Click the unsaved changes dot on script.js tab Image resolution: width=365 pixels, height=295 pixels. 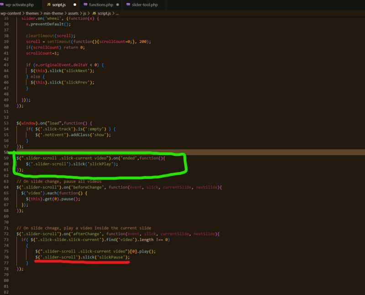click(x=74, y=4)
